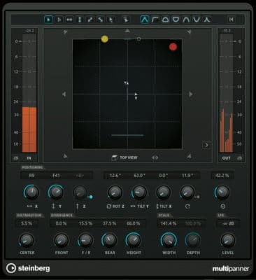The image size is (256, 280).
Task: Toggle the front right speaker icon
Action: [x=190, y=31]
